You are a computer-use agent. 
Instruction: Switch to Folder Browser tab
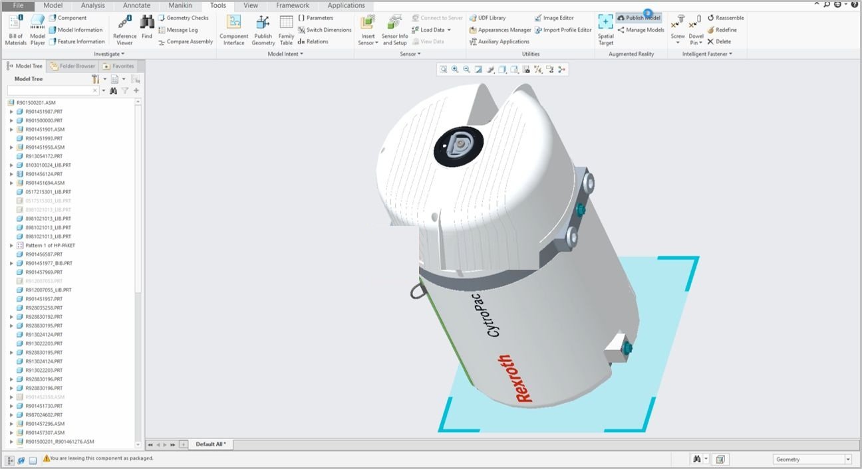[72, 66]
